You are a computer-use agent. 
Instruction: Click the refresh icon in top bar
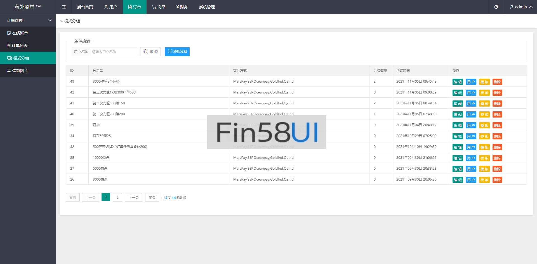(496, 7)
